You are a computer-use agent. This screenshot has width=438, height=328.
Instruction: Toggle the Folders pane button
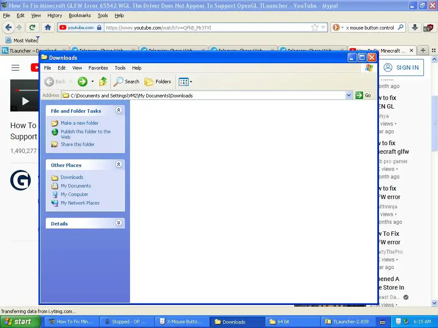(157, 82)
